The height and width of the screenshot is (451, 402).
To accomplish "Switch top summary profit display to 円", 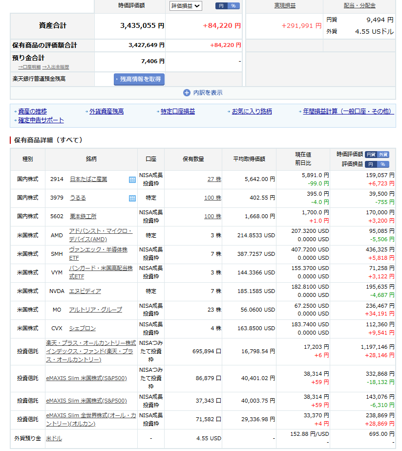I will [x=221, y=6].
